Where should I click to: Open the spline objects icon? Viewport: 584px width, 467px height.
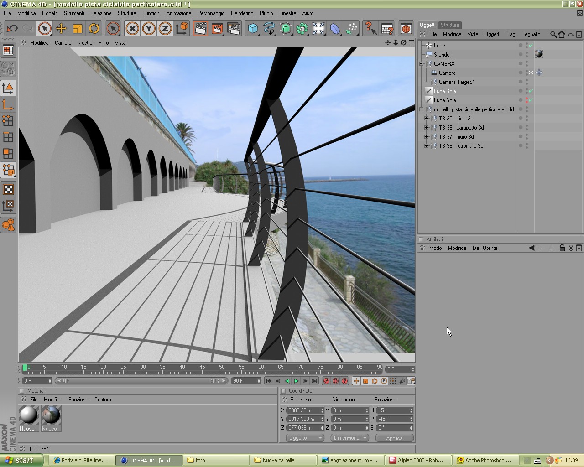(x=269, y=29)
